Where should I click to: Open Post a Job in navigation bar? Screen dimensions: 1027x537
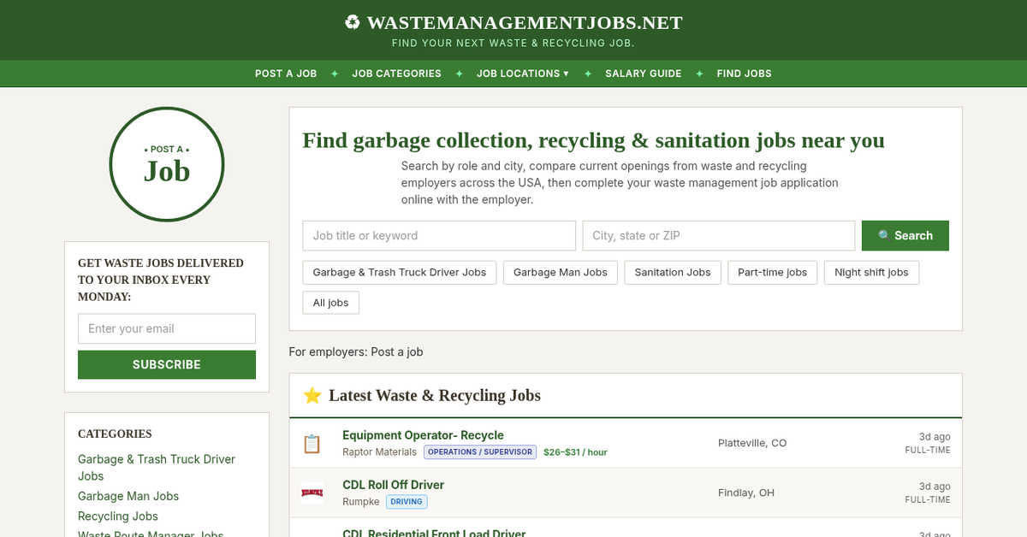286,74
